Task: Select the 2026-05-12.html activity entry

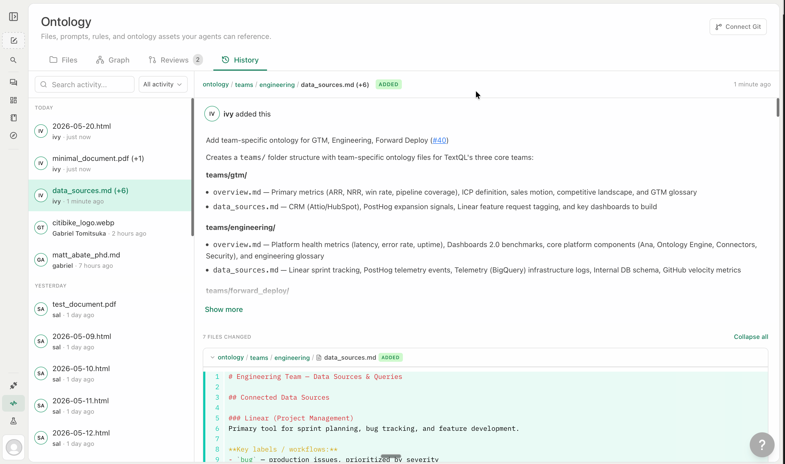Action: tap(110, 438)
